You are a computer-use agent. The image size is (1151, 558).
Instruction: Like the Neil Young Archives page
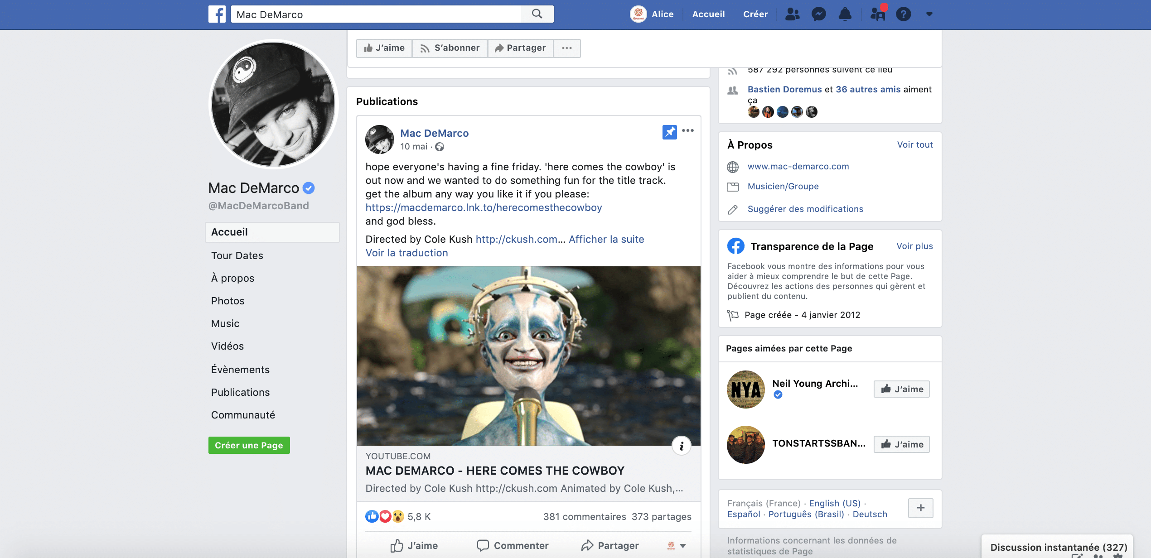901,389
